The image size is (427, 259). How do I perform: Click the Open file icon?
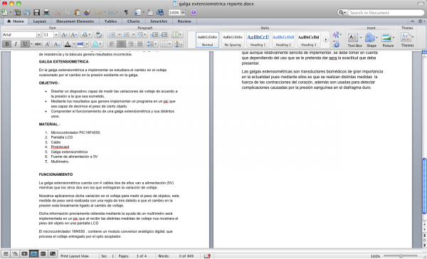click(27, 12)
